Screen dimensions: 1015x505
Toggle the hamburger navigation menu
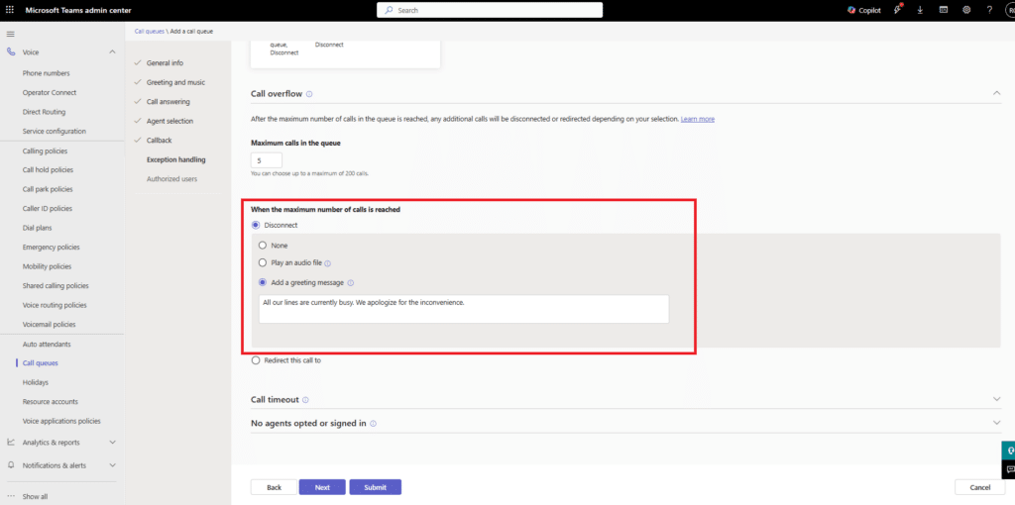click(11, 34)
